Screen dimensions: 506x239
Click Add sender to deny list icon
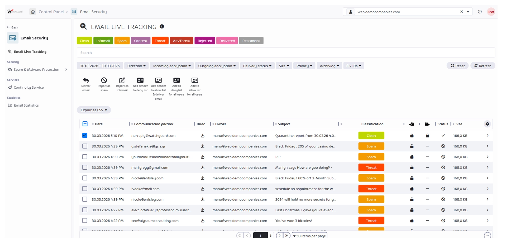point(140,80)
